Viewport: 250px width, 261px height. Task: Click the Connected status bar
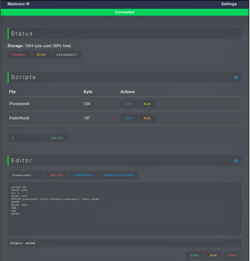click(x=124, y=12)
